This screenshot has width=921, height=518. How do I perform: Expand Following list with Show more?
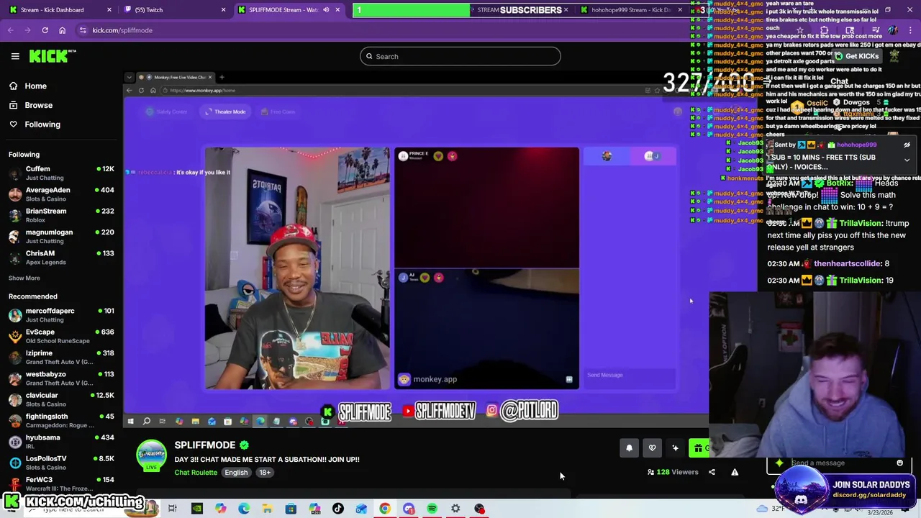point(24,278)
